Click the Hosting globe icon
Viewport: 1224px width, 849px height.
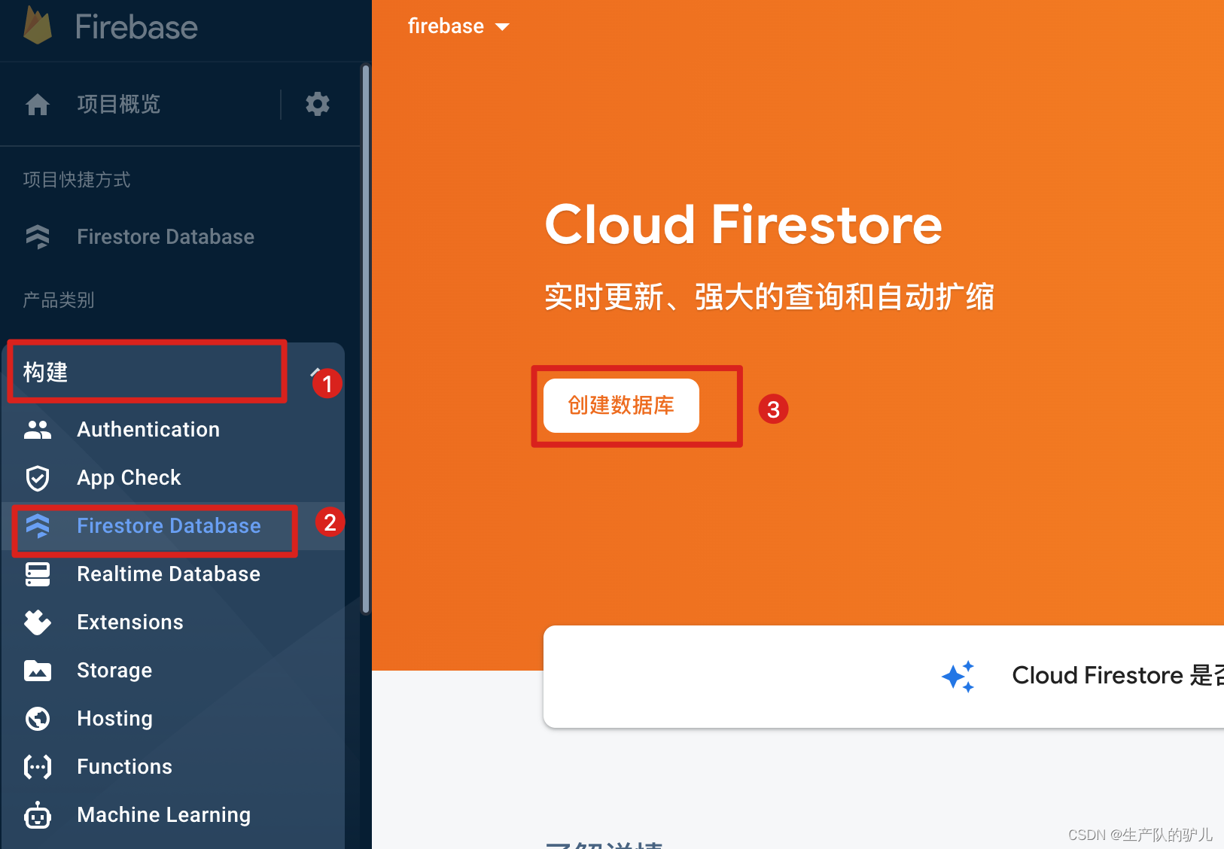click(38, 719)
